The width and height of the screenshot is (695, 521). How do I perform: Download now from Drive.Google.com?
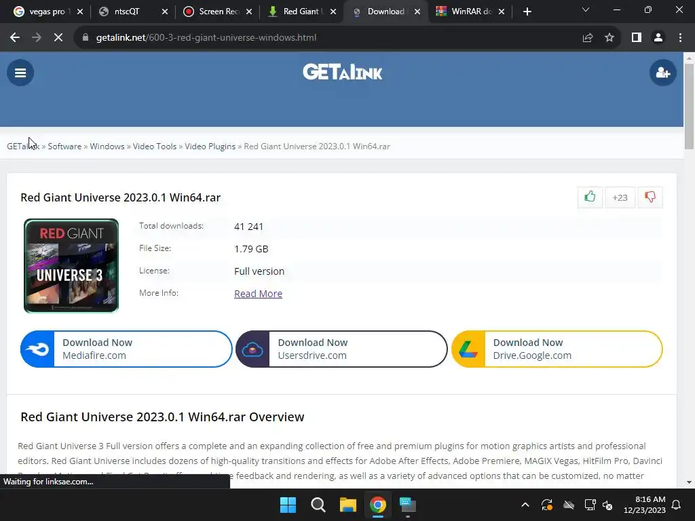point(557,349)
